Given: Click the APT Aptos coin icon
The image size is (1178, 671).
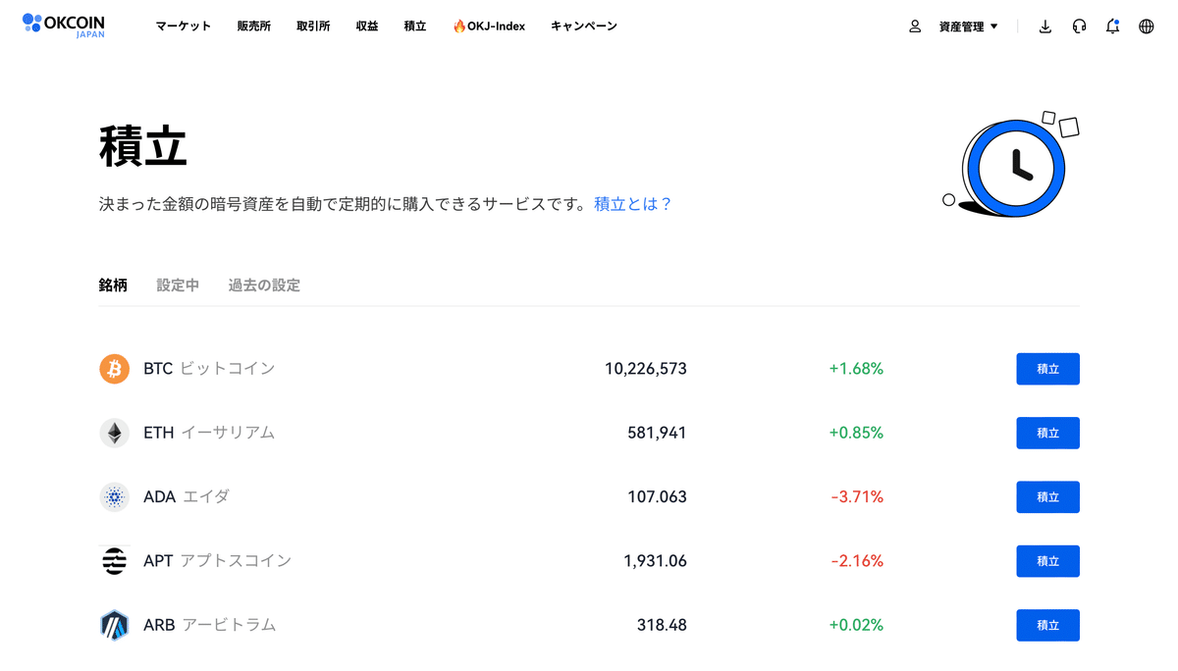Looking at the screenshot, I should coord(114,560).
